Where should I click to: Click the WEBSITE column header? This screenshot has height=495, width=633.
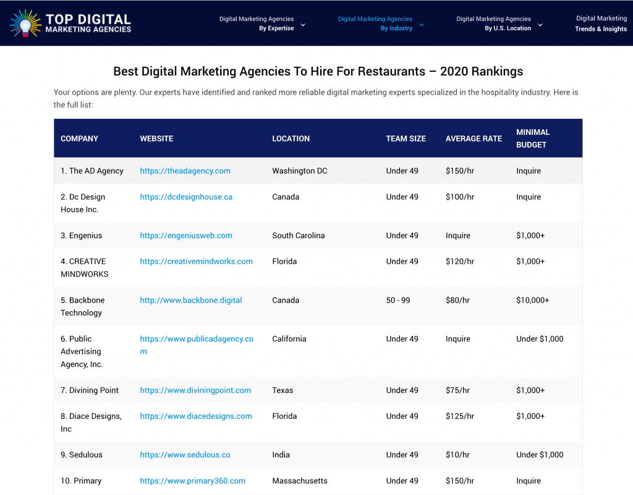[156, 139]
